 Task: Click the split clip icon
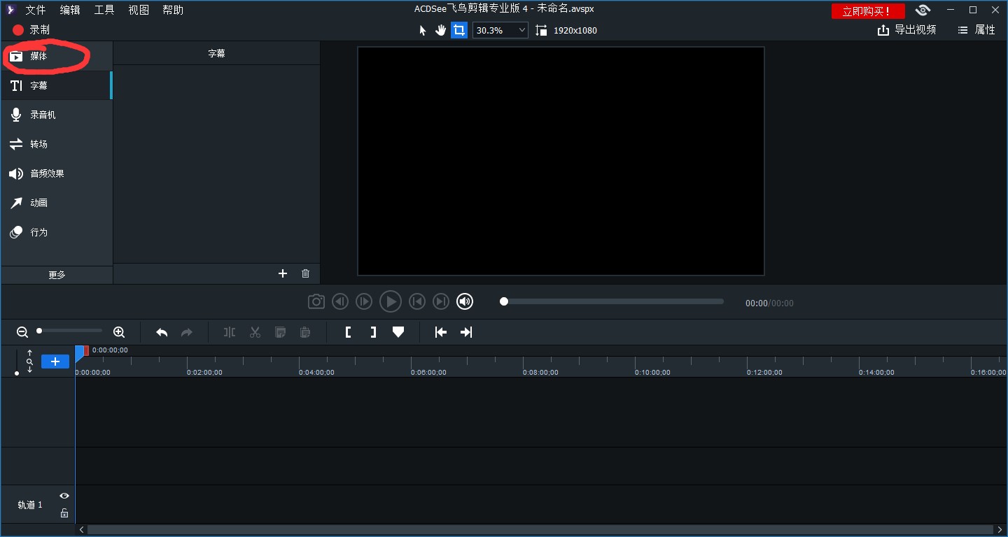[230, 332]
